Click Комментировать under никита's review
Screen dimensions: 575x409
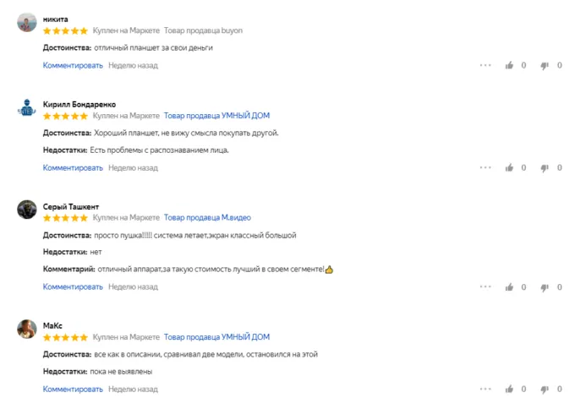point(73,65)
